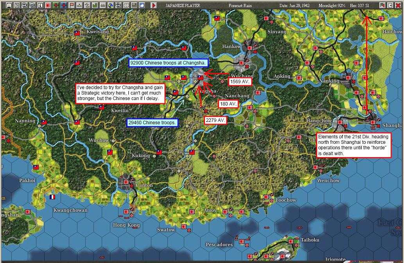Open the globe world map icon
Image resolution: width=404 pixels, height=263 pixels.
110,5
